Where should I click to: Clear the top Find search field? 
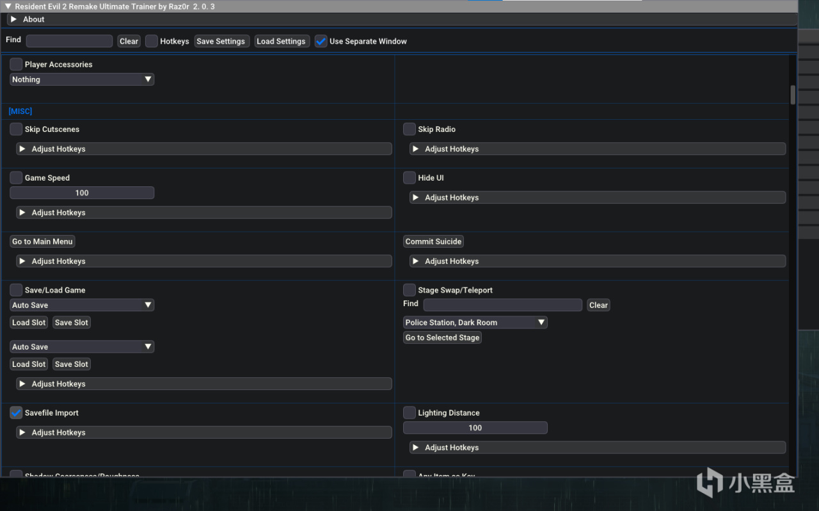[x=129, y=41]
